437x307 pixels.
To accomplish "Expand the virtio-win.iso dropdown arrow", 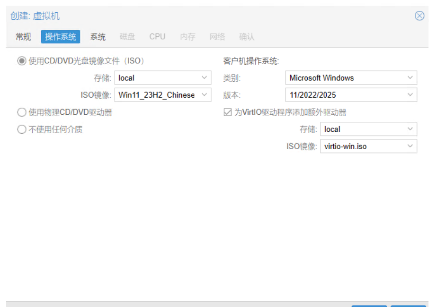I will point(410,146).
